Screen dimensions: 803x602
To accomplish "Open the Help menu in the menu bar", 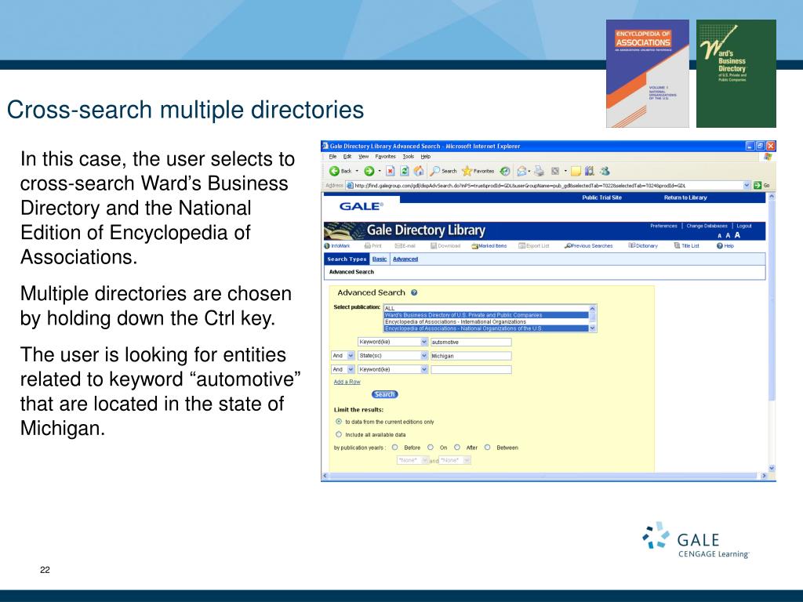I will click(426, 157).
